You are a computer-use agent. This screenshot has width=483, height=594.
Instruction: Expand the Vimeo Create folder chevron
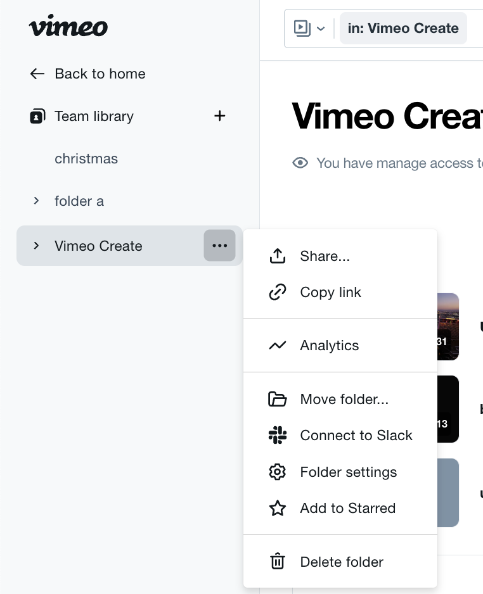pyautogui.click(x=36, y=246)
